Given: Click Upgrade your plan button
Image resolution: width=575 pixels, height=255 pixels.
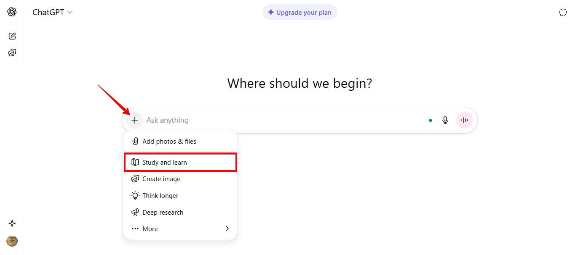Looking at the screenshot, I should (x=300, y=13).
